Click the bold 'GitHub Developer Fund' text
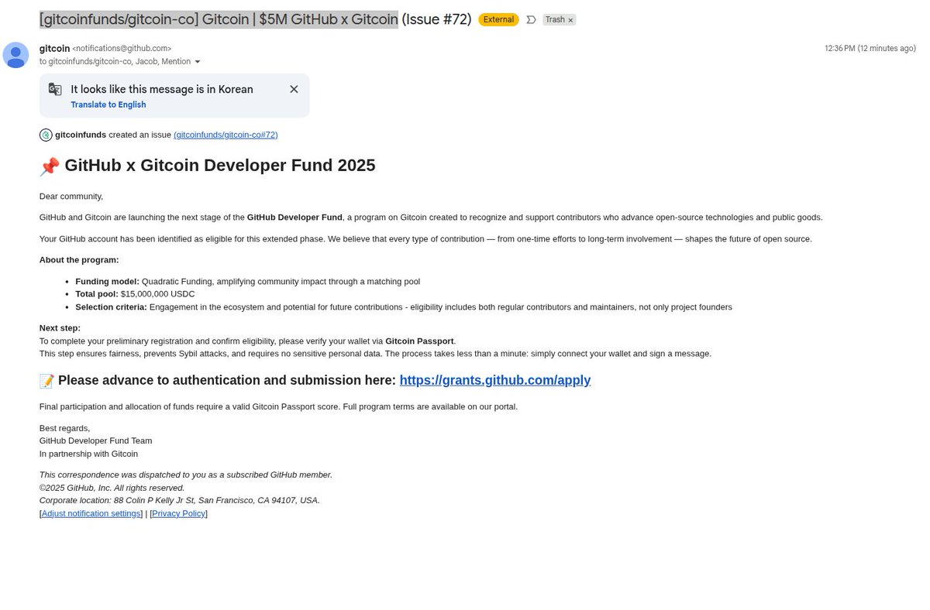This screenshot has height=610, width=930. coord(294,218)
